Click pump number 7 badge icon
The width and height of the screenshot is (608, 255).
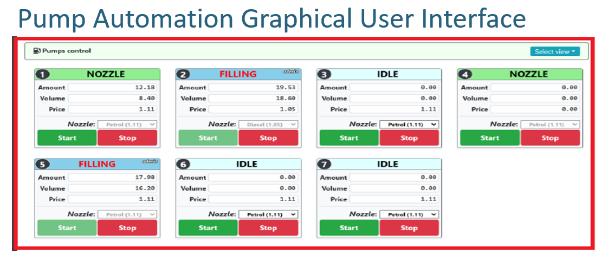coord(324,165)
